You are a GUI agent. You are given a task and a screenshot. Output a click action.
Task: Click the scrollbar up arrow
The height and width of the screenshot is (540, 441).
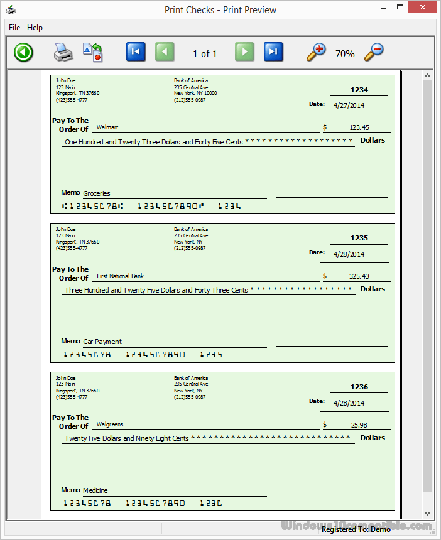(428, 75)
